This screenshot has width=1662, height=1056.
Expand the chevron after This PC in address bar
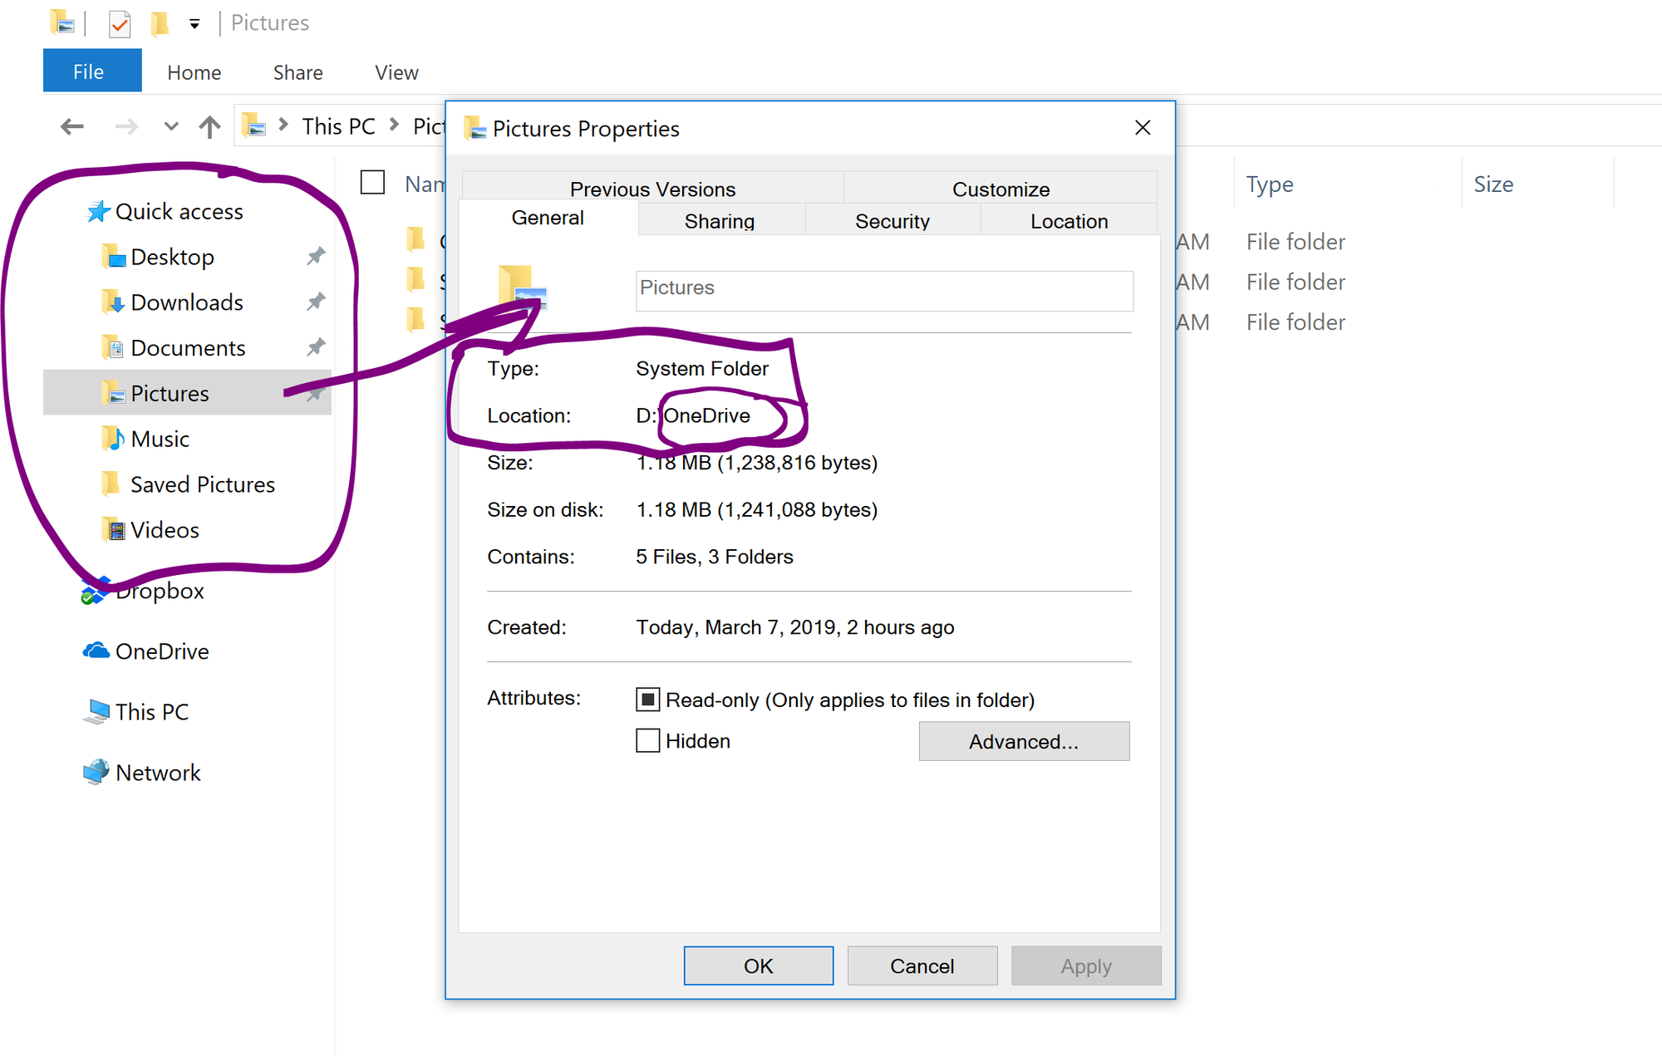coord(395,125)
